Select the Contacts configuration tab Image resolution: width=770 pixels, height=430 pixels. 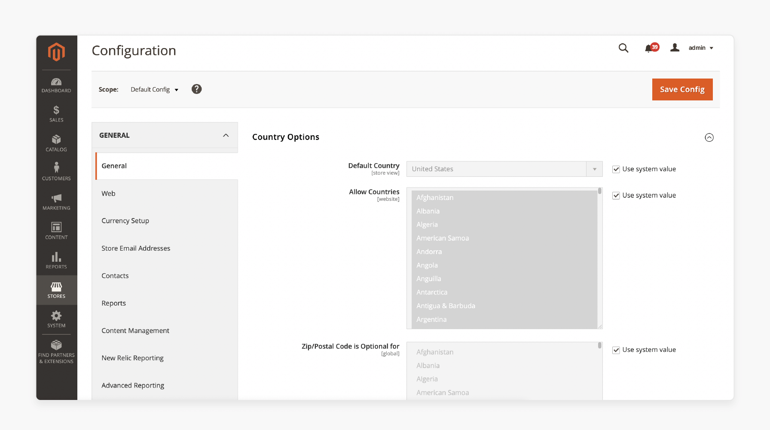[x=167, y=276]
